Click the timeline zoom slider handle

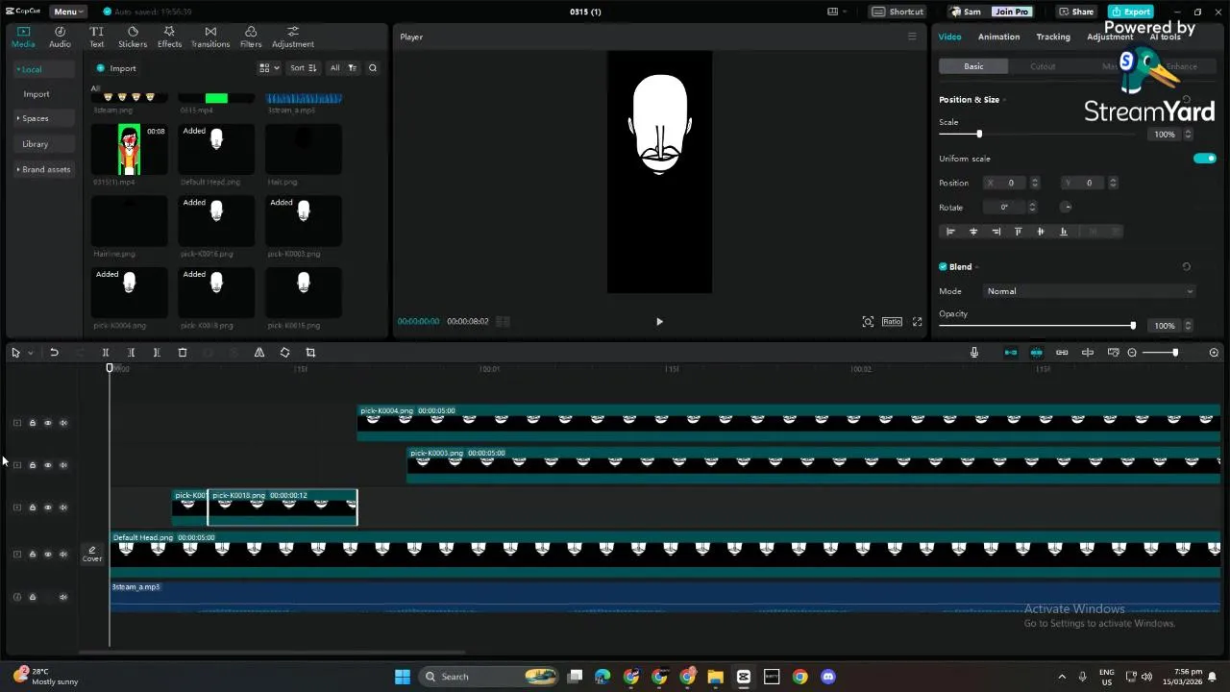(1174, 353)
